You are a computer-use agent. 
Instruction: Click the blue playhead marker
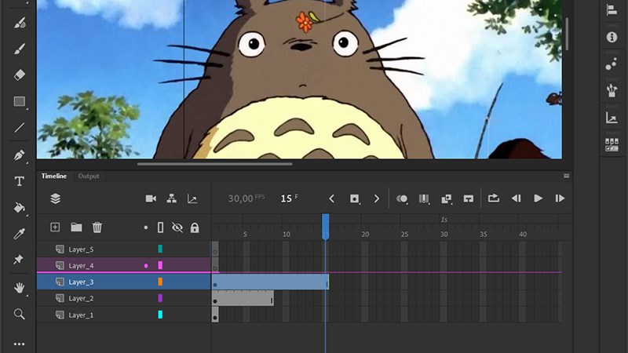tap(326, 227)
